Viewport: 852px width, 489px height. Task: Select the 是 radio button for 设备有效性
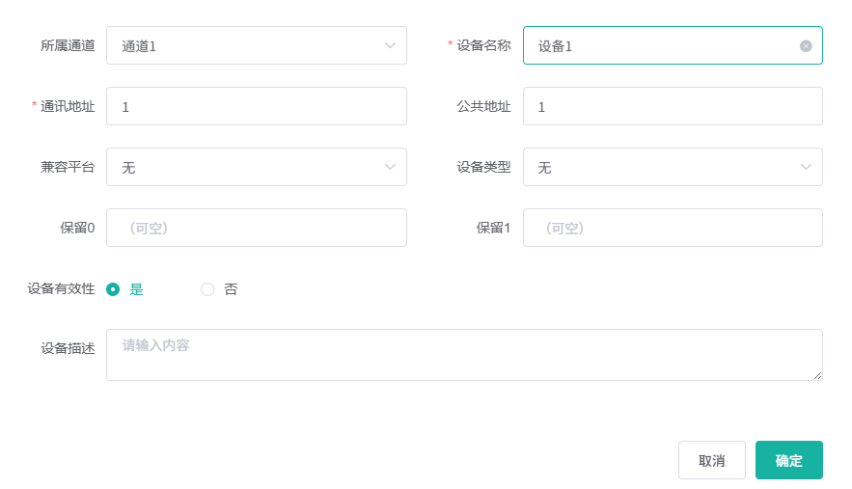click(113, 289)
